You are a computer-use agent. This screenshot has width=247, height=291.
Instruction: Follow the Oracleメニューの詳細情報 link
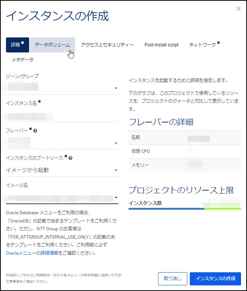tap(32, 253)
